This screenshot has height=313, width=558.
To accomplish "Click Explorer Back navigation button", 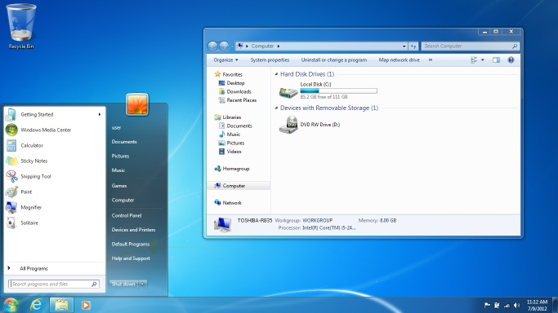I will (212, 46).
